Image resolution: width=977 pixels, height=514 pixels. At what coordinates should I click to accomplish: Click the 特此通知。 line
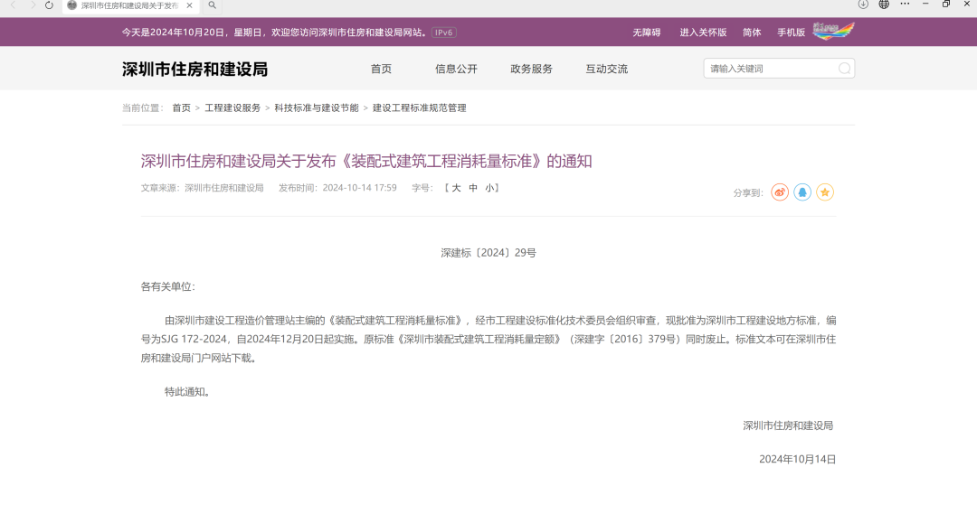189,391
